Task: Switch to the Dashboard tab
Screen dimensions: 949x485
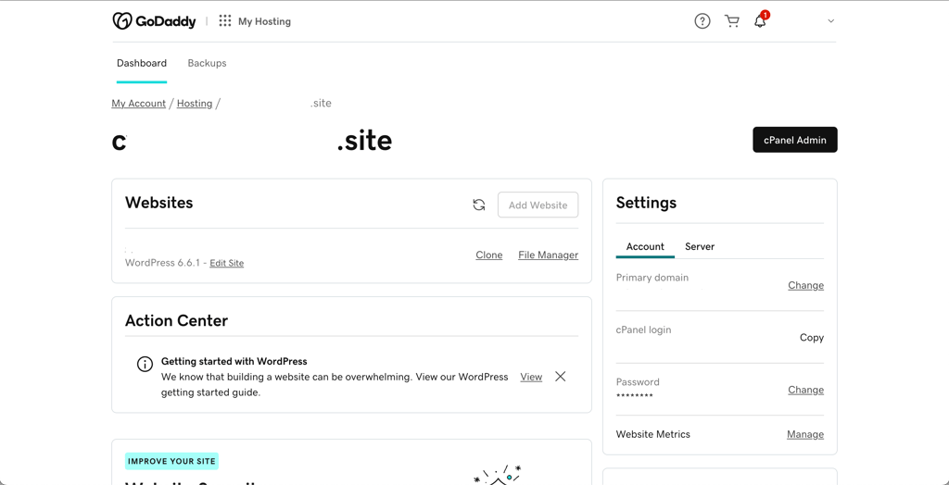Action: tap(142, 63)
